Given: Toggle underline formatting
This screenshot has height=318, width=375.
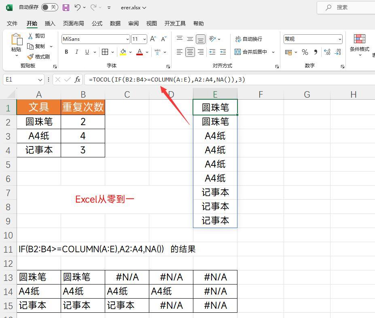Looking at the screenshot, I should point(87,52).
